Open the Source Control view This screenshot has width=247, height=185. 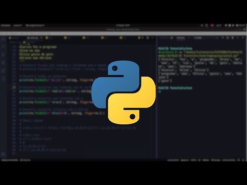3,54
